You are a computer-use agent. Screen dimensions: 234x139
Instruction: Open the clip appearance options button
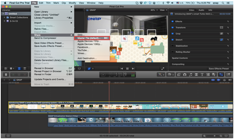pyautogui.click(x=226, y=136)
